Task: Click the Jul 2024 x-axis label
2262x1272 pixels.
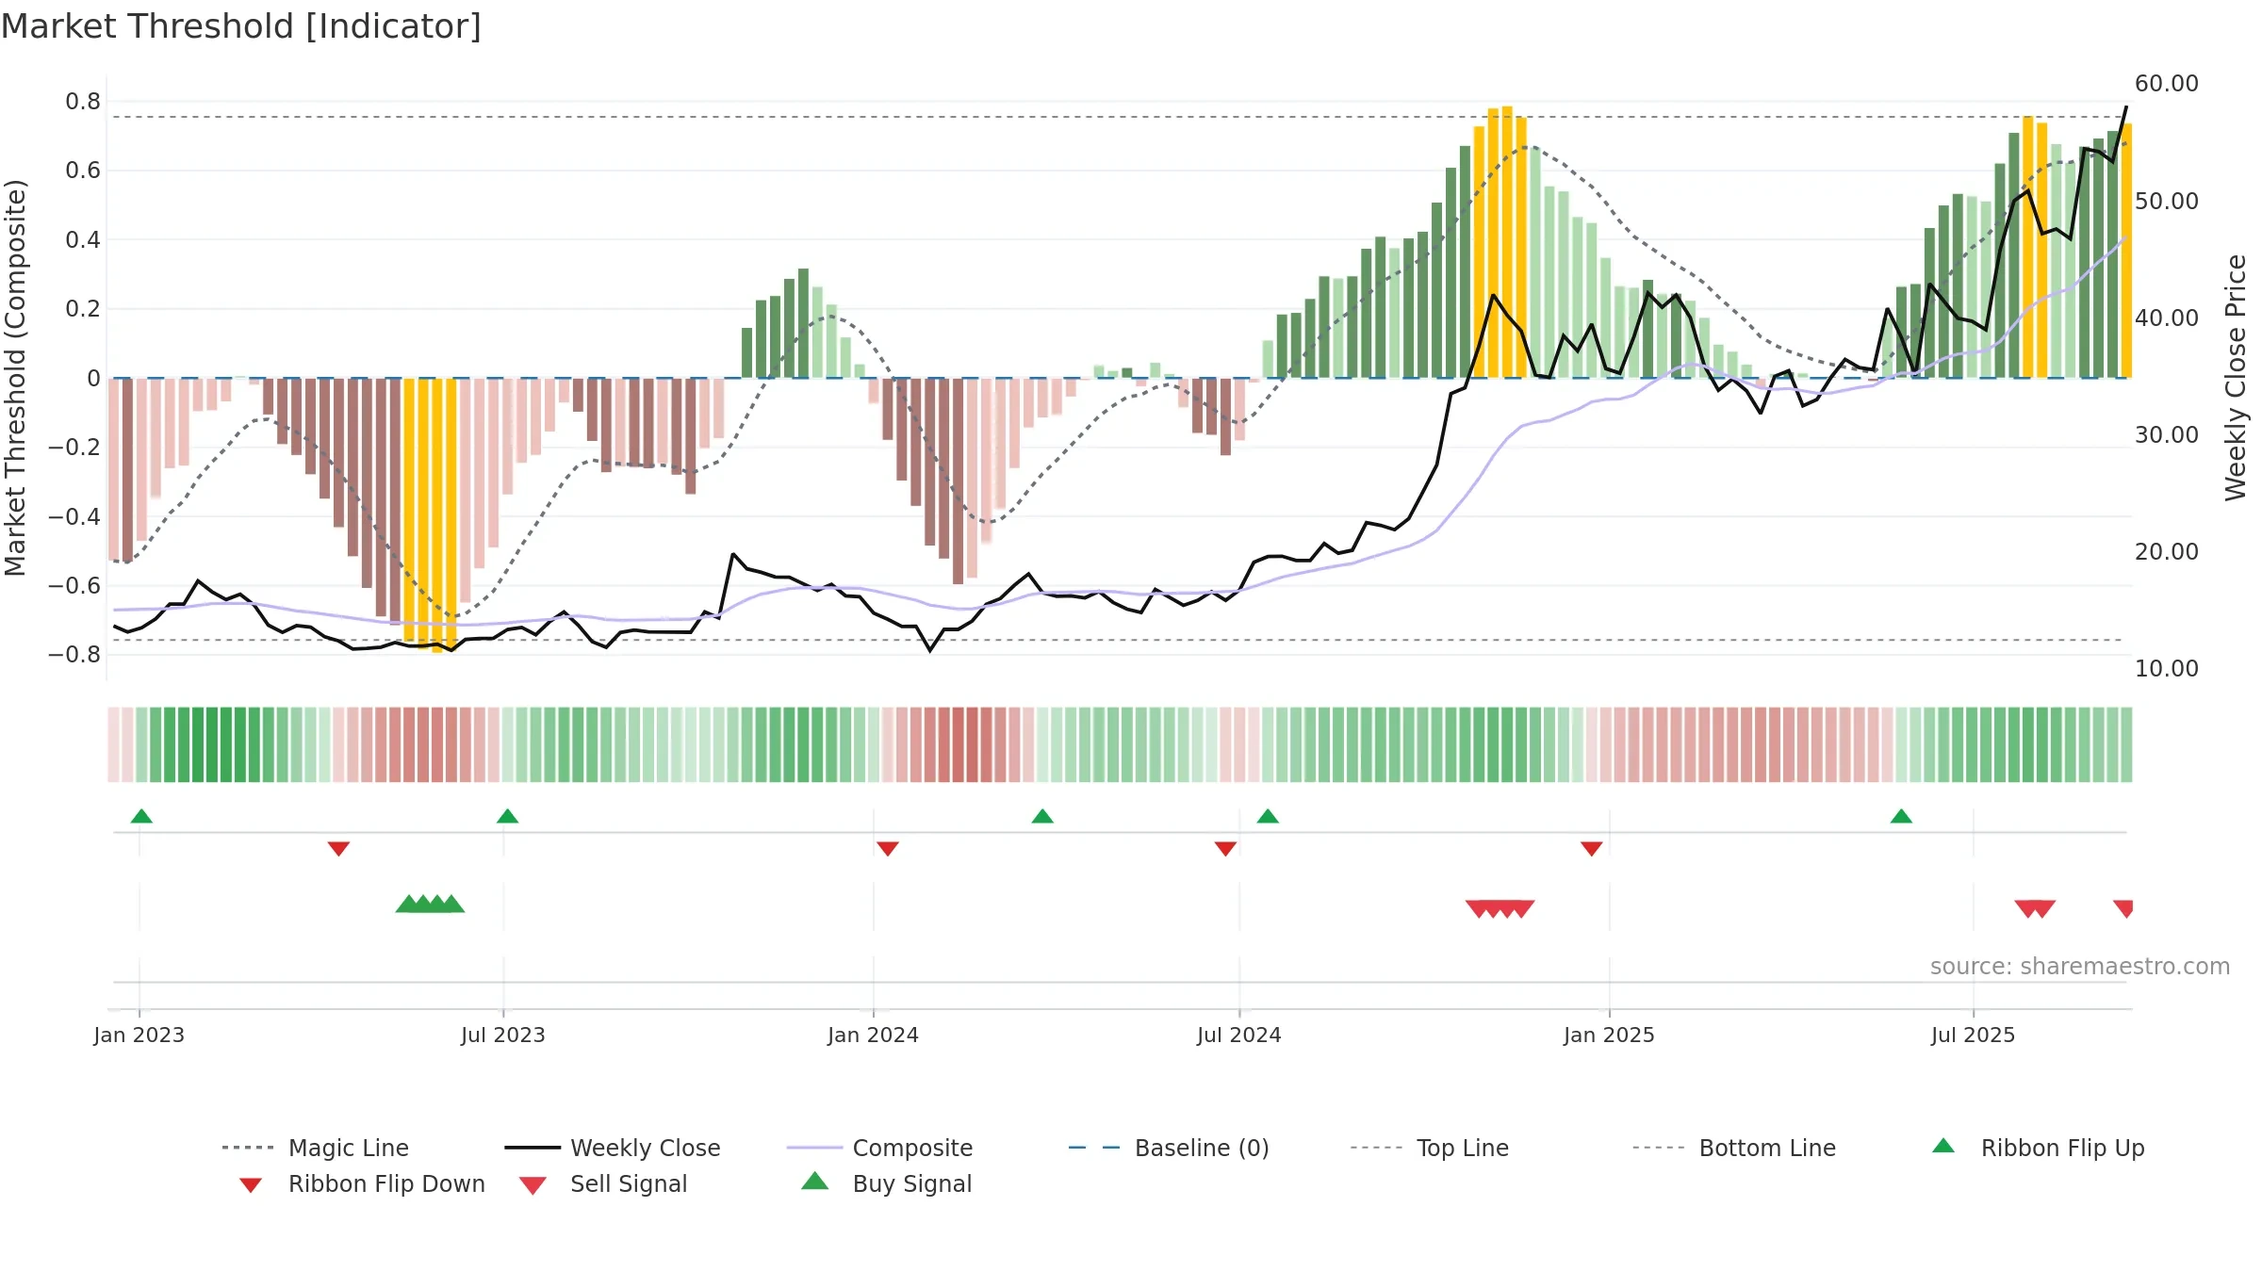Action: point(1239,1035)
